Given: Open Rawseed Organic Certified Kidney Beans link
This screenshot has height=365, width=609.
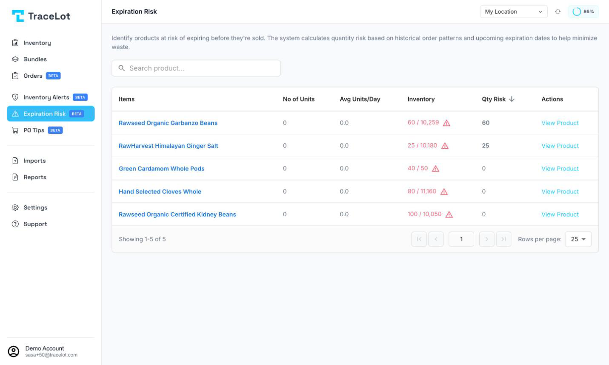Looking at the screenshot, I should click(x=177, y=215).
